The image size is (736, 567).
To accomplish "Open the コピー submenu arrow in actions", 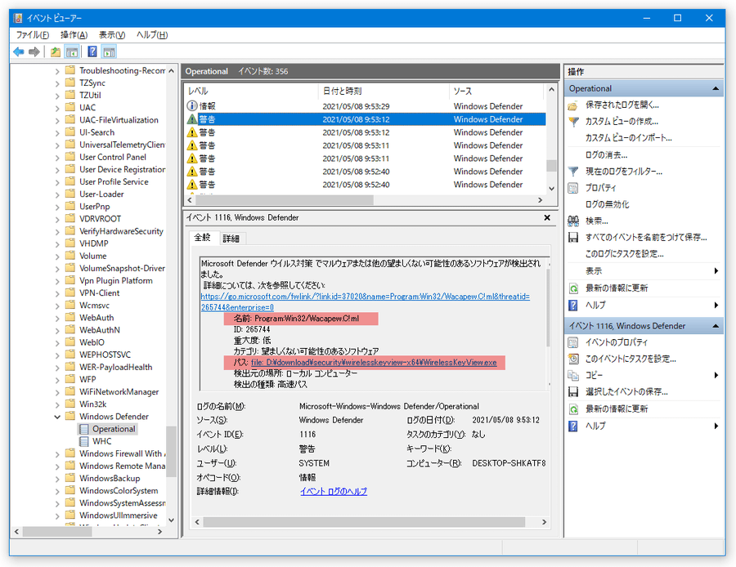I will (x=716, y=375).
